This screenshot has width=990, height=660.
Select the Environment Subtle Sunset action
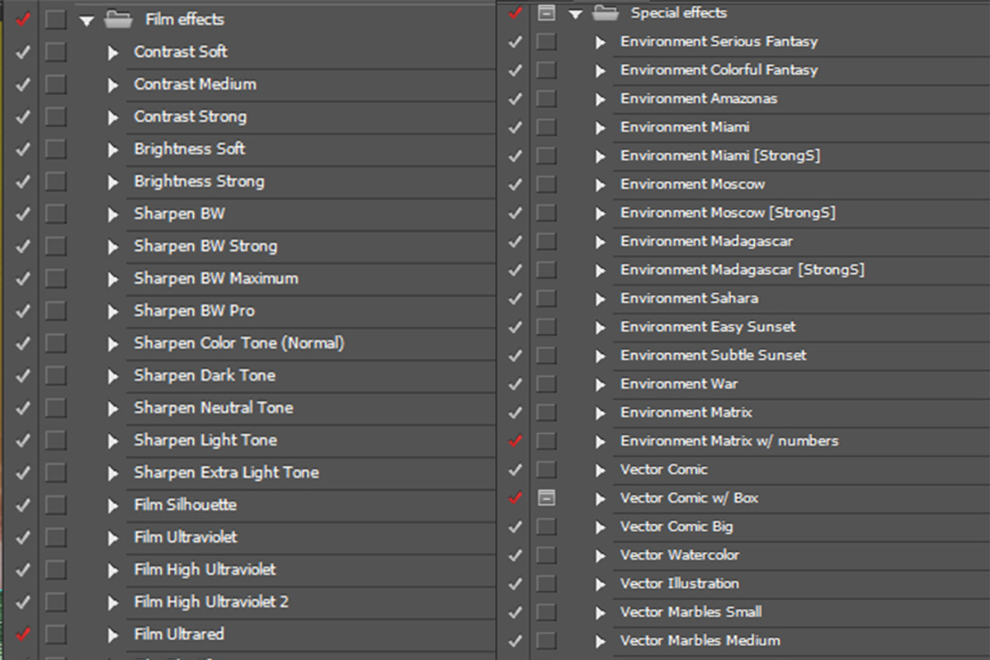(714, 356)
